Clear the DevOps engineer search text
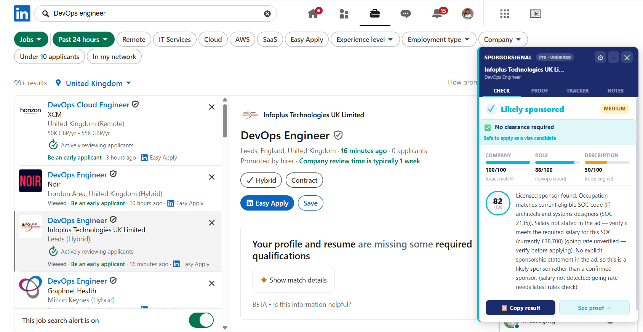The image size is (643, 332). point(267,14)
